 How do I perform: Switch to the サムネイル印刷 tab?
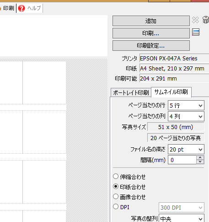(171, 92)
